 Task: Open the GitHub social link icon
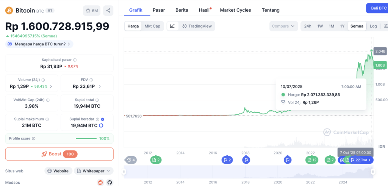point(110,183)
